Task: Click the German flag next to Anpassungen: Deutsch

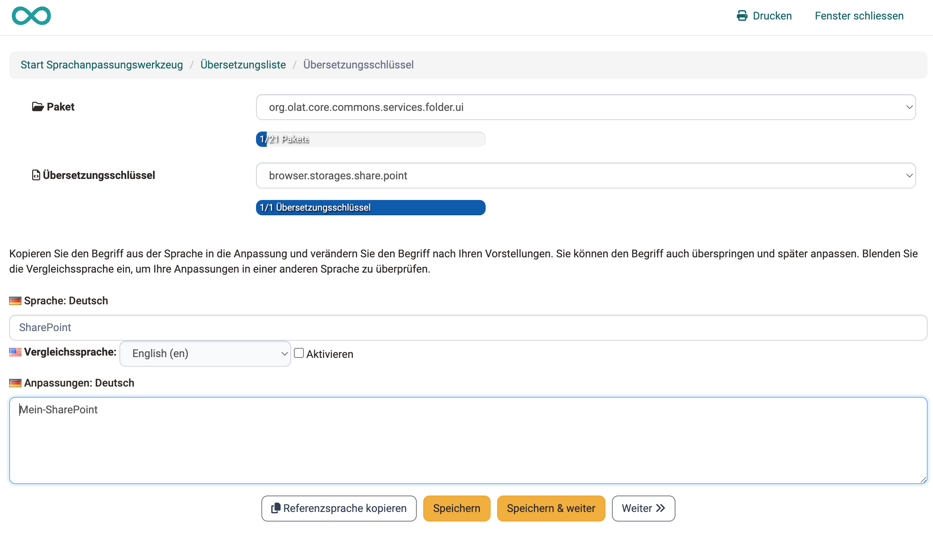Action: [15, 383]
